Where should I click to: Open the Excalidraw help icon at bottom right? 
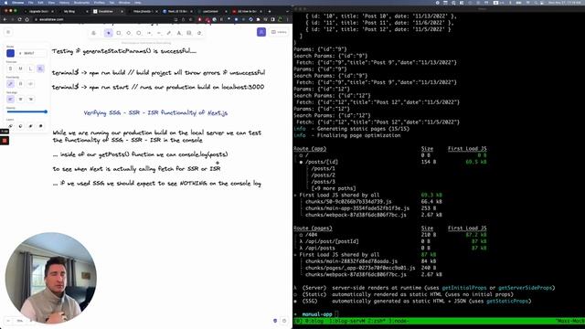284,321
